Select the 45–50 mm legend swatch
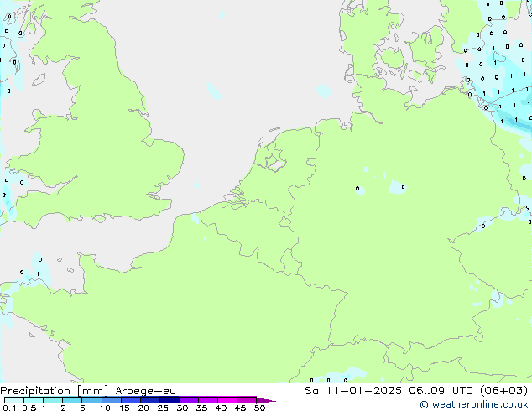 coord(247,400)
